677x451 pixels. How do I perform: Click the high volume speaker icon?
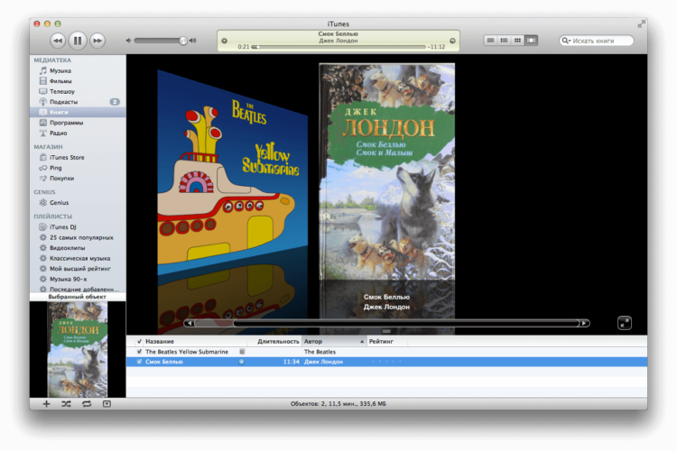[192, 41]
